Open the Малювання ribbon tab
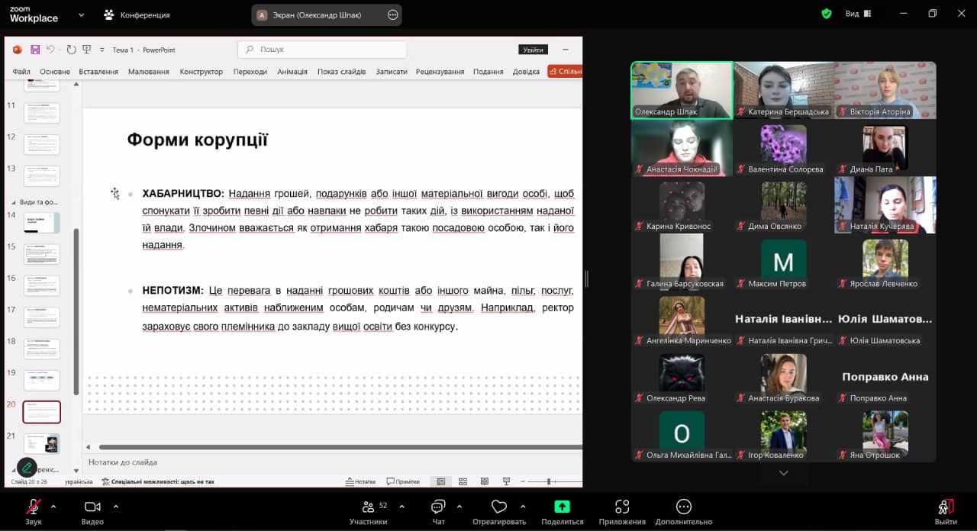977x531 pixels. point(149,72)
